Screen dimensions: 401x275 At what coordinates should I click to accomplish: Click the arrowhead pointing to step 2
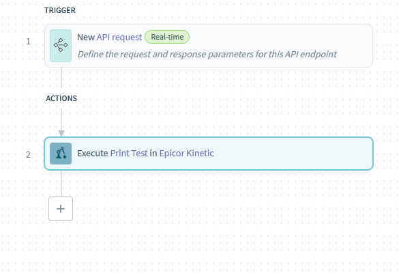61,133
